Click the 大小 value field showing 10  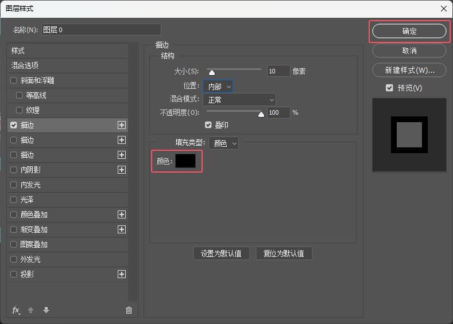pos(278,71)
